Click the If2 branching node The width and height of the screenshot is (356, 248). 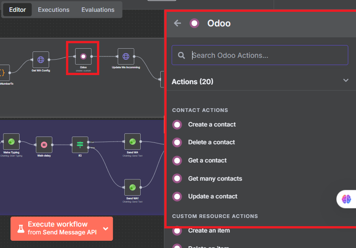(x=80, y=145)
